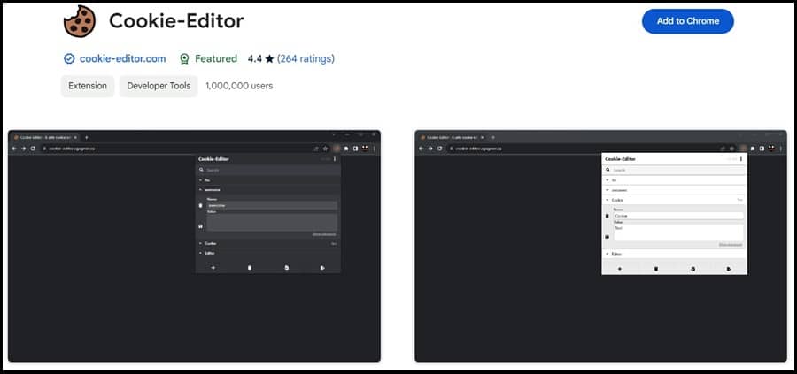Viewport: 797px width, 374px height.
Task: Click the rating star icon beside 4.4
Action: tap(269, 59)
